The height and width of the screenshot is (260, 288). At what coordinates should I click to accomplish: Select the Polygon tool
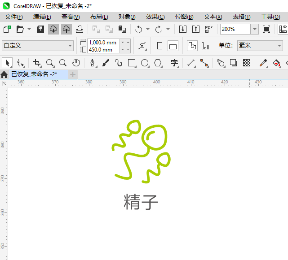[158, 63]
